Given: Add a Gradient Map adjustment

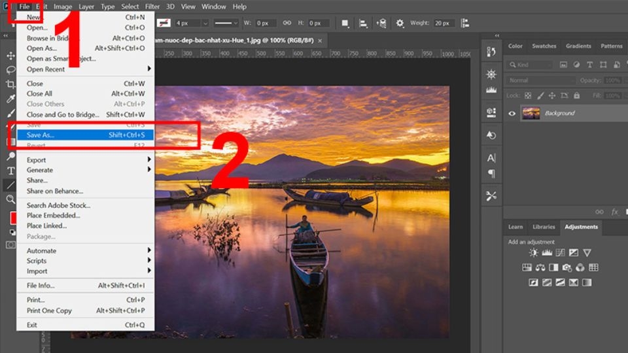Looking at the screenshot, I should (587, 282).
